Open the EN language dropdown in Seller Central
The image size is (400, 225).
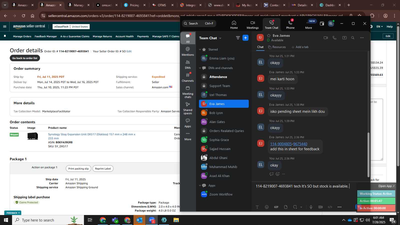point(379,26)
